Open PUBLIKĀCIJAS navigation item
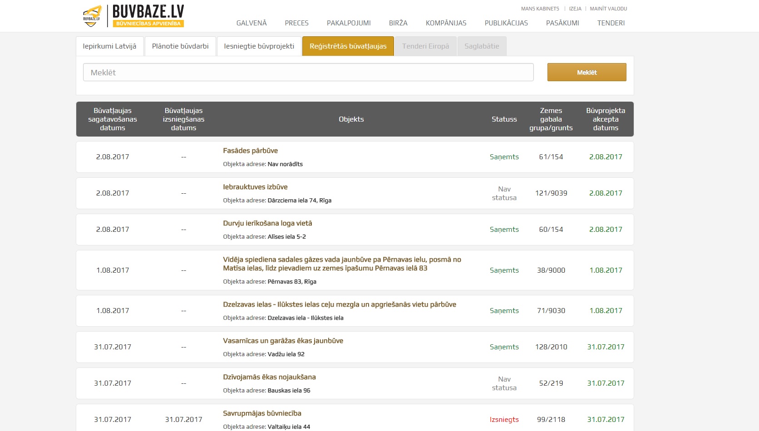Screen dimensions: 759x431 coord(506,23)
